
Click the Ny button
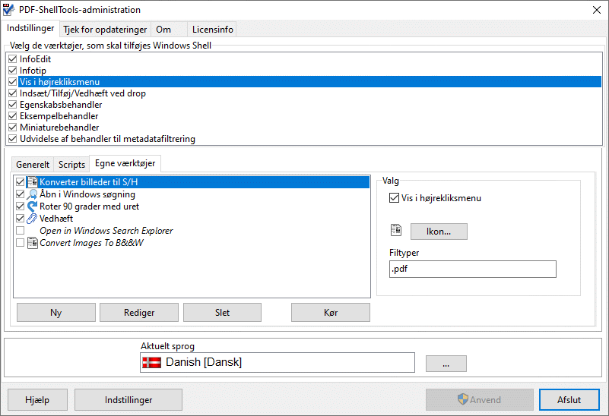(56, 313)
